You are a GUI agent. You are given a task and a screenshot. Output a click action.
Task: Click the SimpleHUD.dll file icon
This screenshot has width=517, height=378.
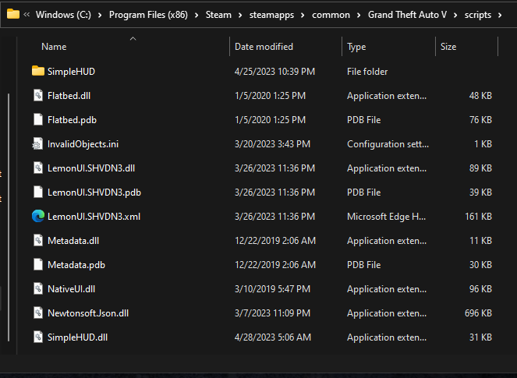[x=38, y=337]
